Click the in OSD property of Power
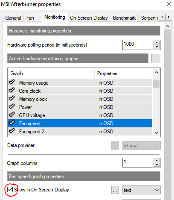 (106, 107)
